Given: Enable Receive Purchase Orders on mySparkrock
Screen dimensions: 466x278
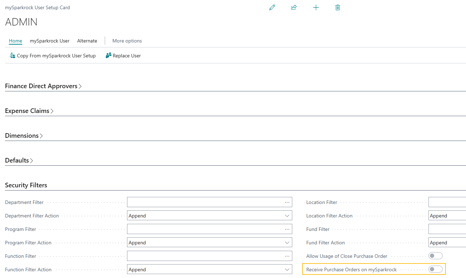Looking at the screenshot, I should coord(435,269).
